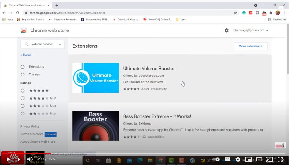
Task: Clear the search box with the X
Action: 60,44
